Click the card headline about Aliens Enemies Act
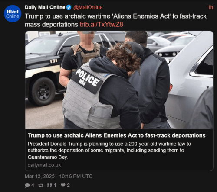Screen dimensions: 217x192 pos(117,135)
